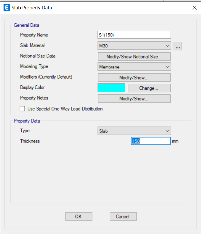Screen dimensions: 201x234
Task: Expand the Modeling Type dropdown showing Membrane
Action: tap(134, 67)
